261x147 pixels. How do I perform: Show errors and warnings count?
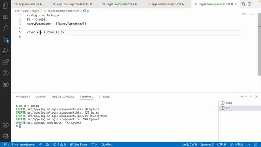pyautogui.click(x=60, y=145)
